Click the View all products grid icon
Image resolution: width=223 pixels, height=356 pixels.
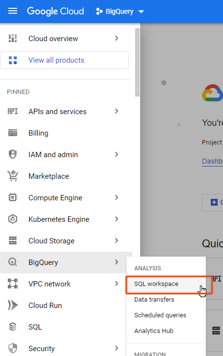pos(13,60)
